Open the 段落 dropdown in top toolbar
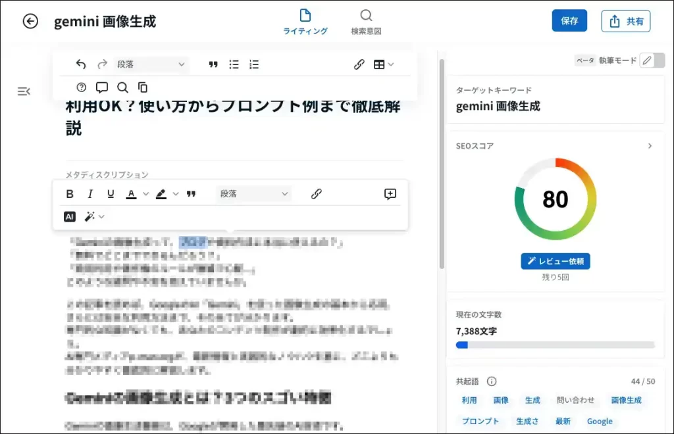This screenshot has height=434, width=674. point(151,64)
